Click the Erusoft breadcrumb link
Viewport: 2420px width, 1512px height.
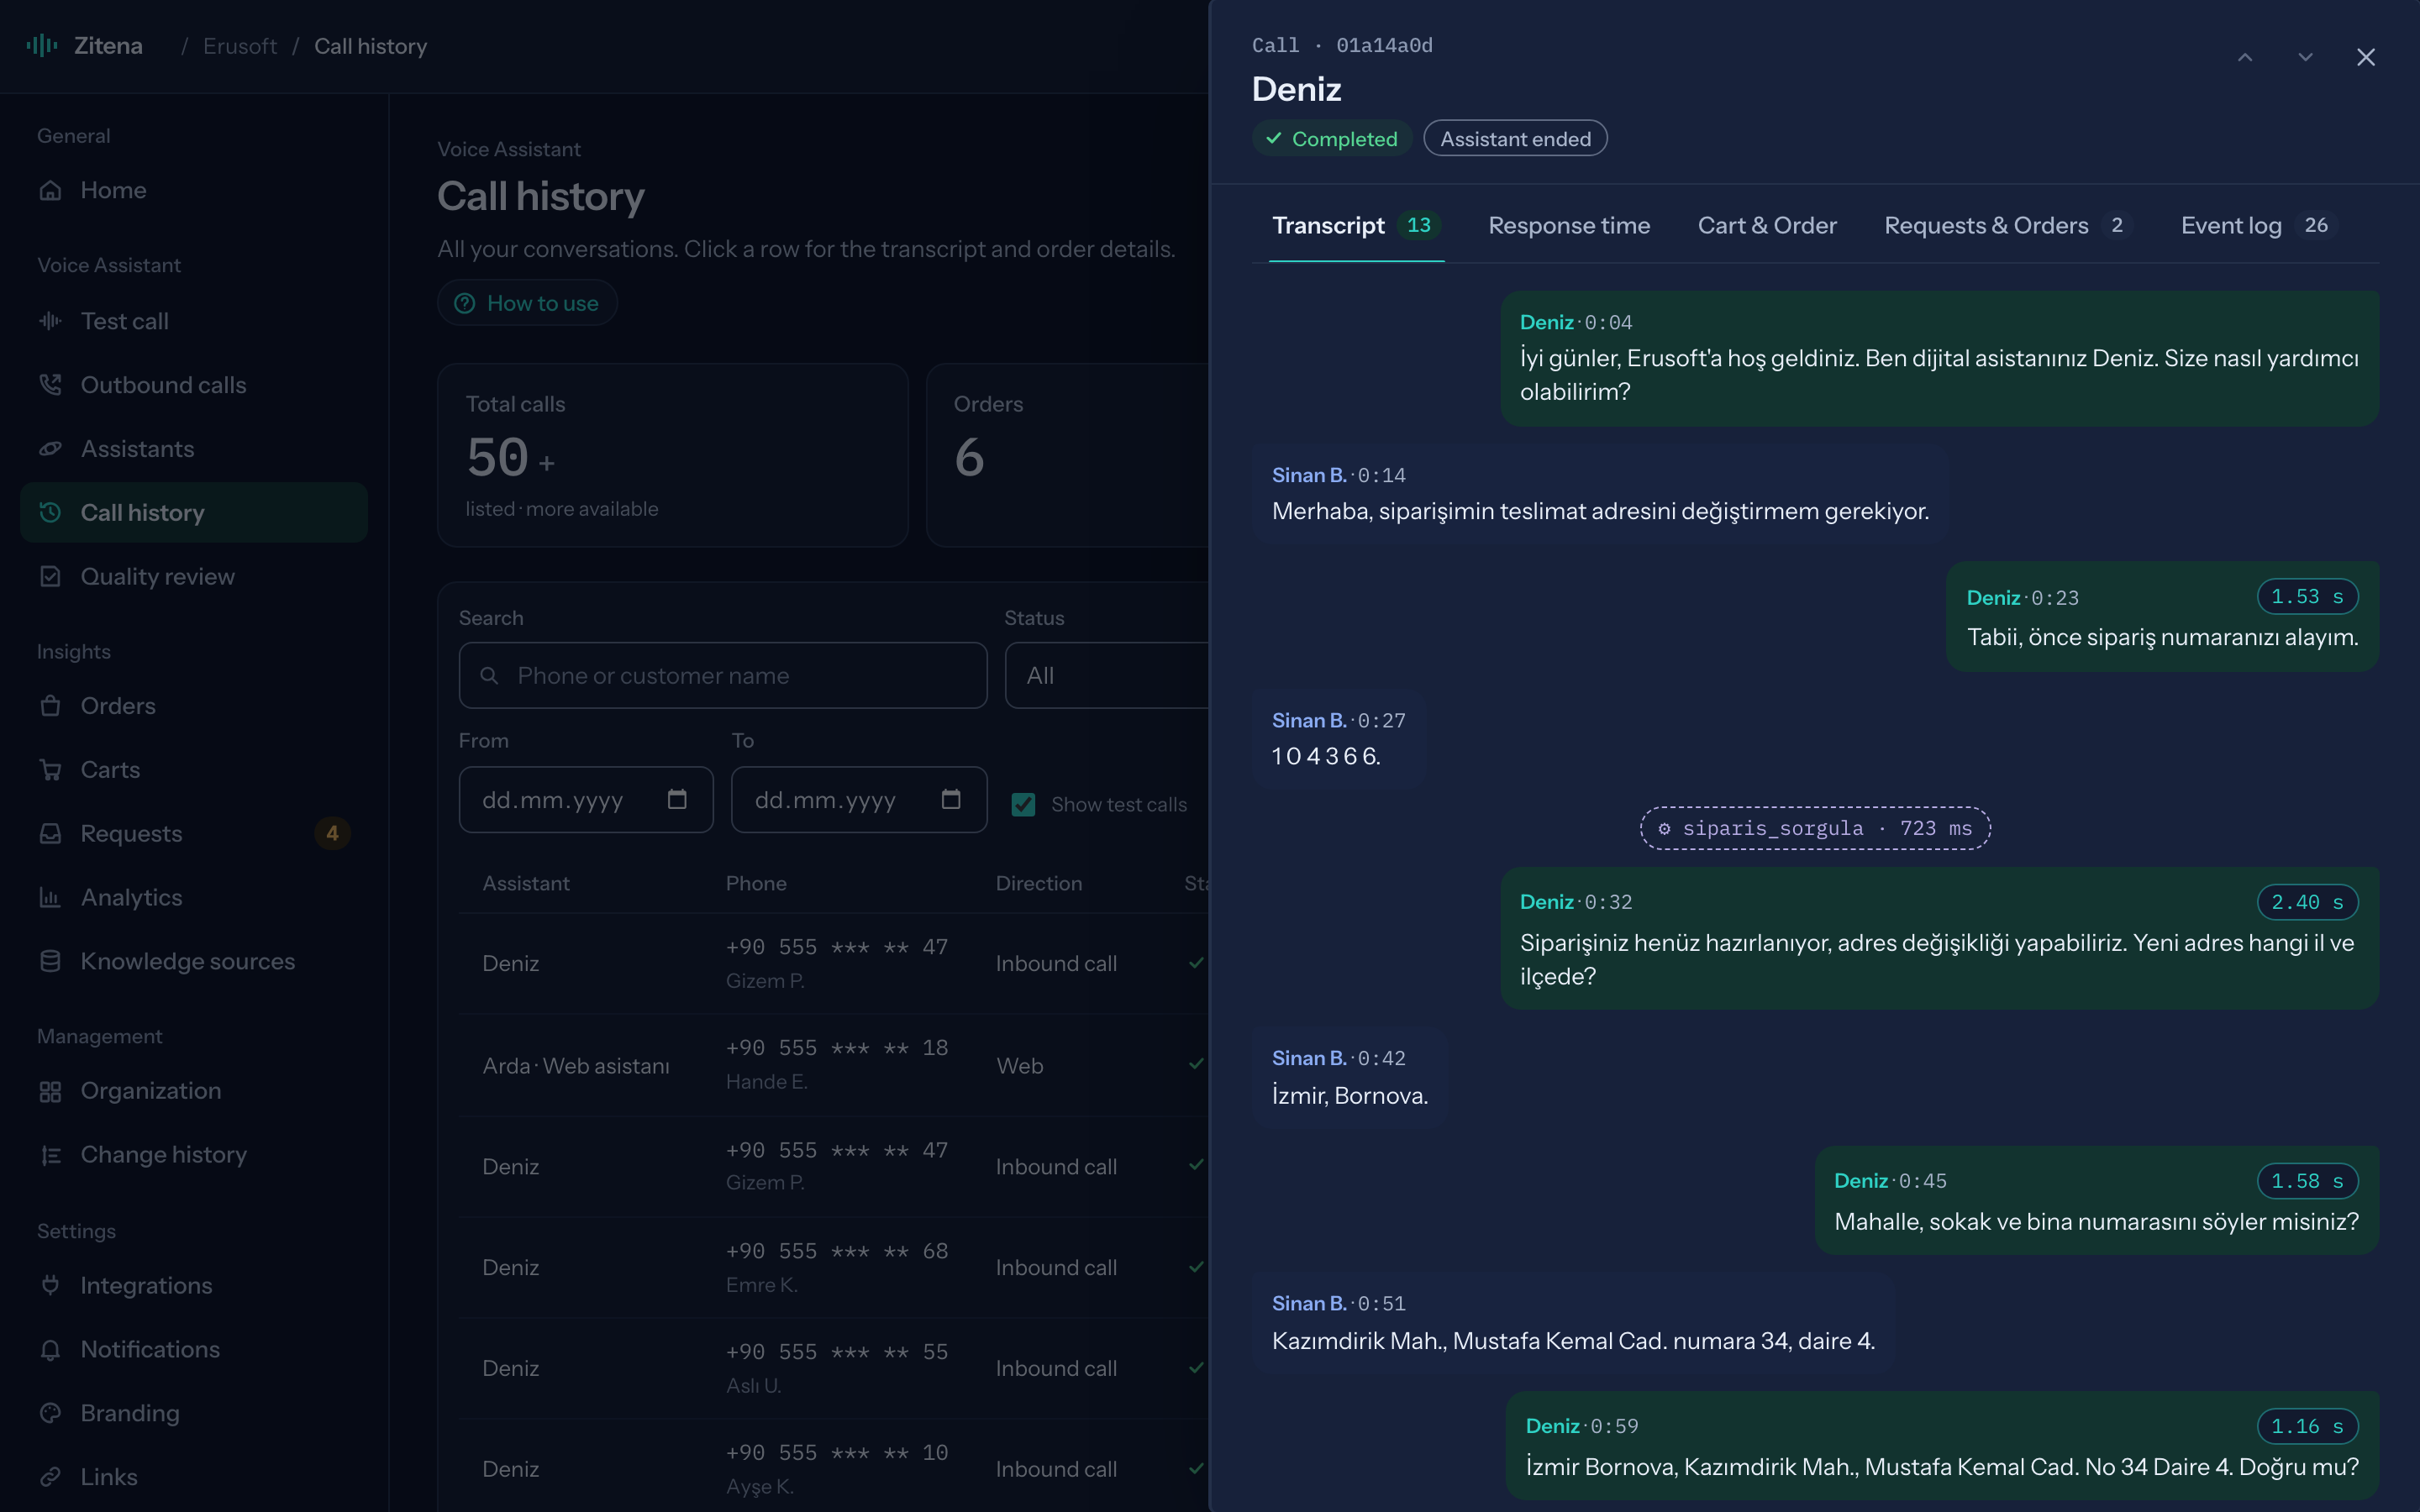[240, 46]
